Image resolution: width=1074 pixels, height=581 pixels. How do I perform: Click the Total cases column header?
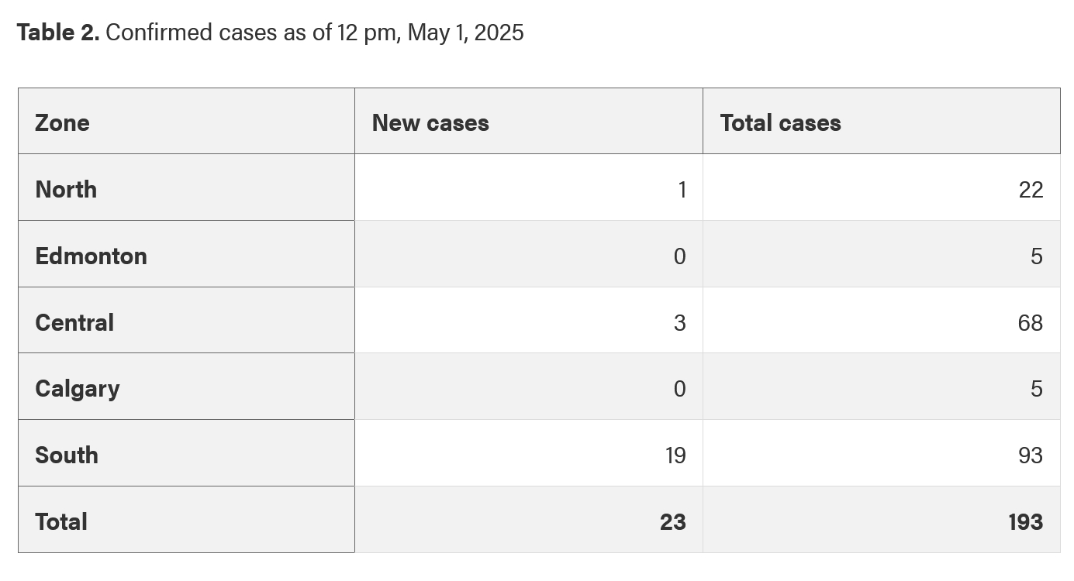point(780,122)
